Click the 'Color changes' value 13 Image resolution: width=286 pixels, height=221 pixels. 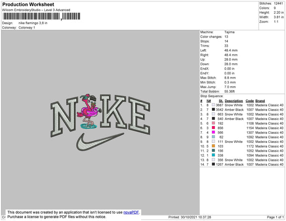tap(226, 37)
